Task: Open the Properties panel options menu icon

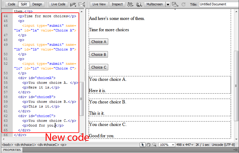Action: pos(236,150)
